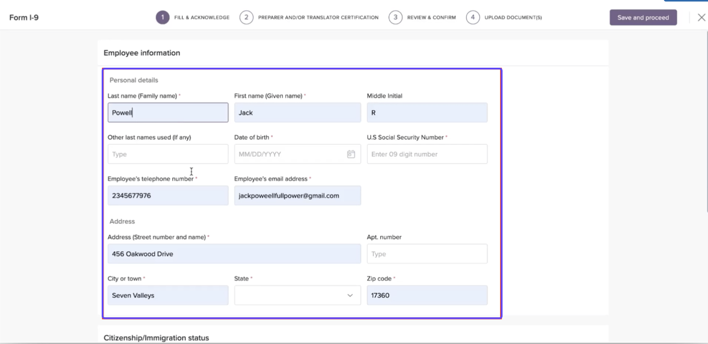Focus the Middle Initial input field
Screen dimensions: 708x344
pos(427,113)
